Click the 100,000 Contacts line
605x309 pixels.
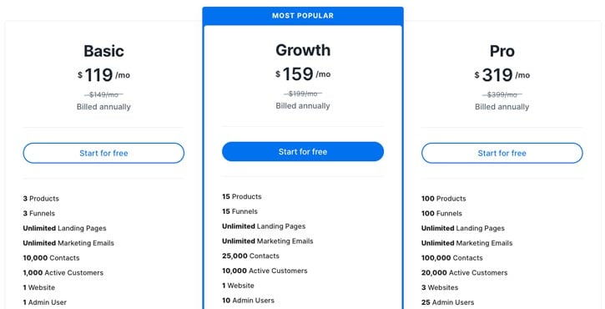[x=451, y=258]
